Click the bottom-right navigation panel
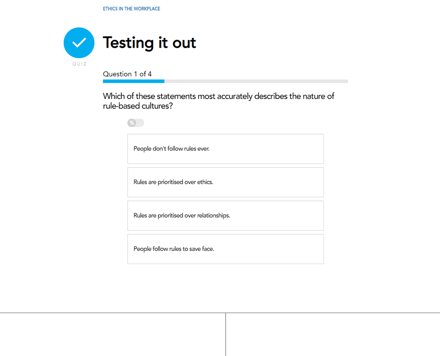 333,334
